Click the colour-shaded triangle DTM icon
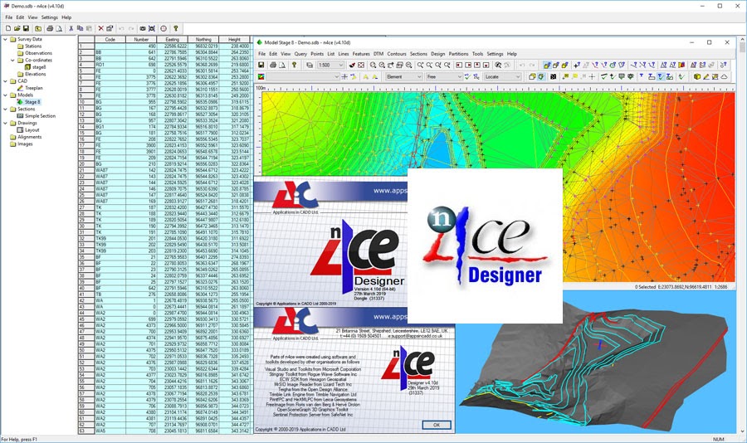The image size is (747, 443). (681, 65)
